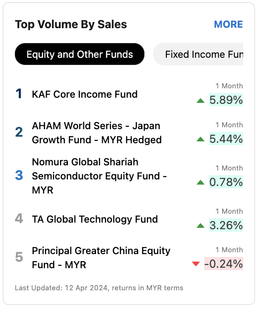Open Nomura Global Shariah Semiconductor Equity Fund
This screenshot has width=268, height=310.
[x=99, y=176]
